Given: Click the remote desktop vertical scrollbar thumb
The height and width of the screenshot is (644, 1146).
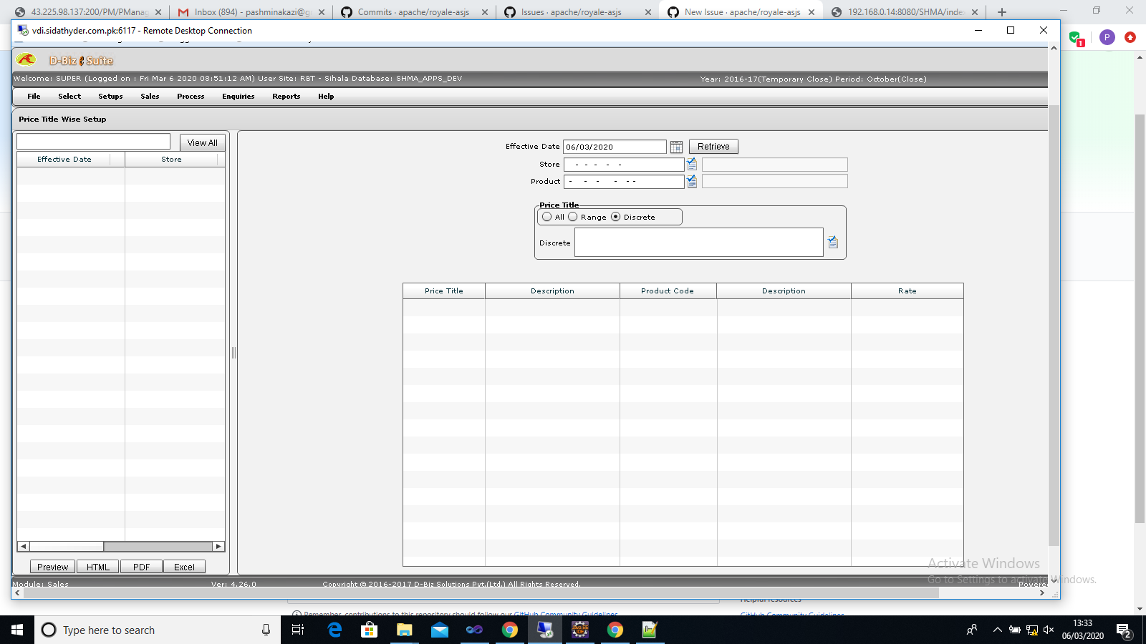Looking at the screenshot, I should pyautogui.click(x=1054, y=326).
